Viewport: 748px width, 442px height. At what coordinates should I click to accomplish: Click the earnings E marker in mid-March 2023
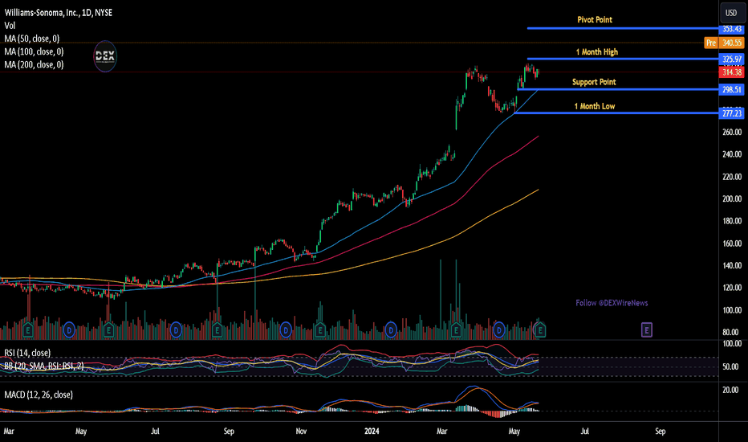click(27, 329)
